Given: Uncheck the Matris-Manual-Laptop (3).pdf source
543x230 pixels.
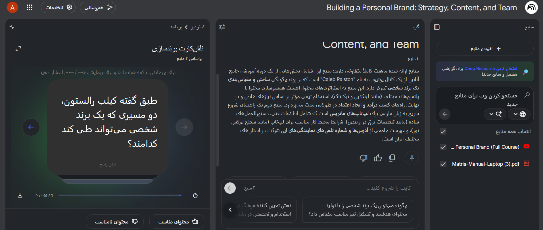Looking at the screenshot, I should [x=443, y=164].
